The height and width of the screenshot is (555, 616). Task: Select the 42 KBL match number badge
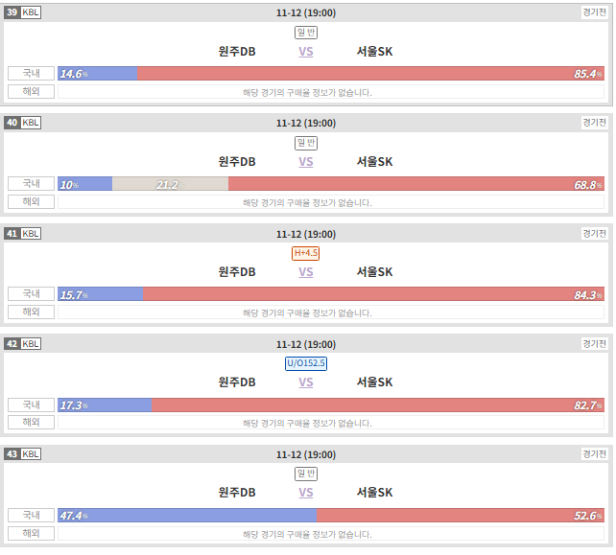(22, 344)
